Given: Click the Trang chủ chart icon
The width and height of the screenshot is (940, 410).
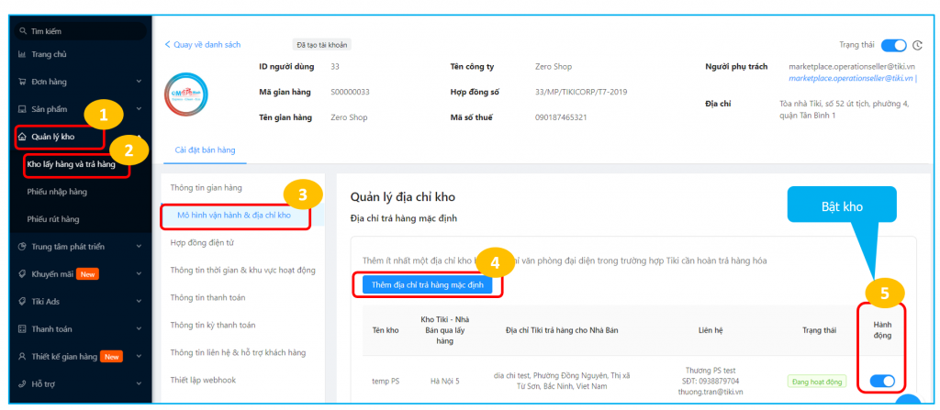Looking at the screenshot, I should click(x=22, y=54).
